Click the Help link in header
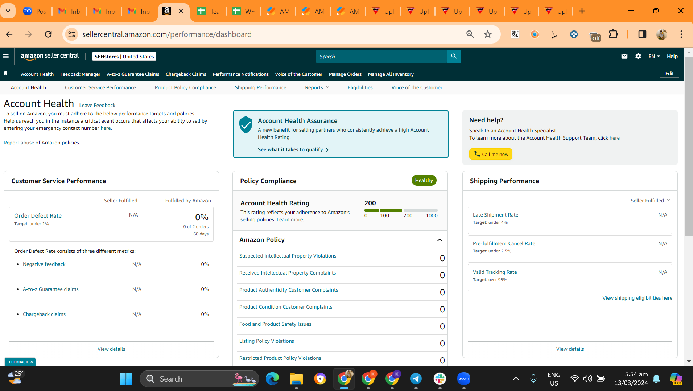 (x=672, y=56)
